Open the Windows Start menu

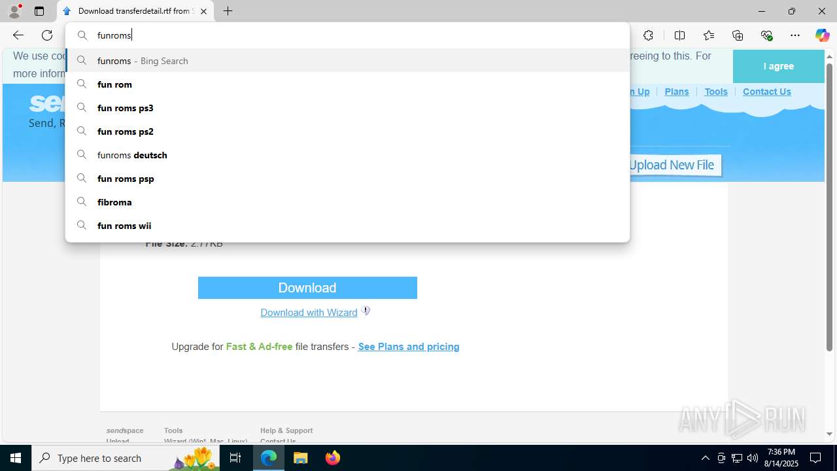coord(16,458)
